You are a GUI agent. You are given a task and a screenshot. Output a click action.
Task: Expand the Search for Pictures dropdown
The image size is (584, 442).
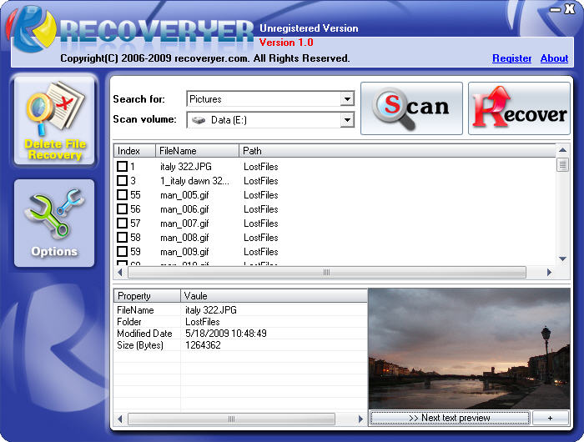[x=347, y=99]
